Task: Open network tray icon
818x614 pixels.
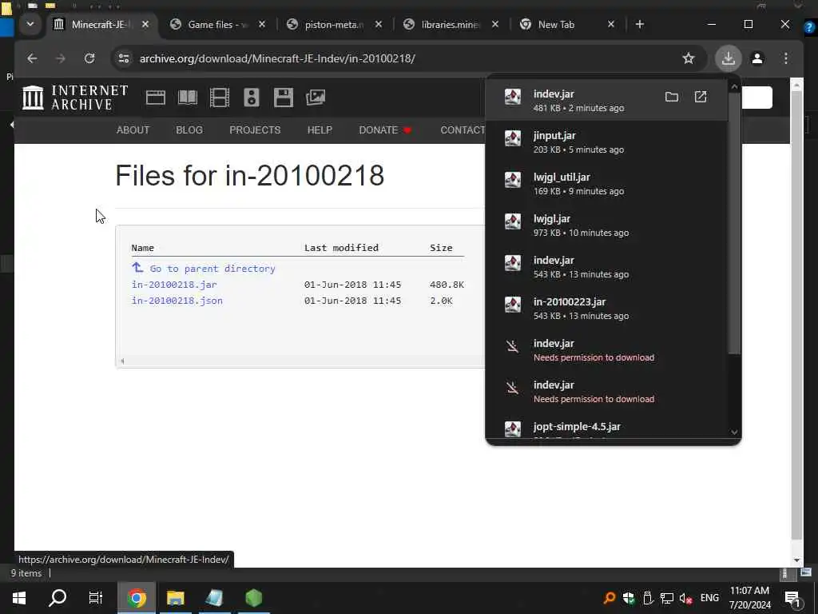Action: 667,598
